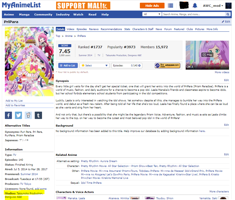Click Add to My List link
This screenshot has height=200, width=235.
[14, 101]
